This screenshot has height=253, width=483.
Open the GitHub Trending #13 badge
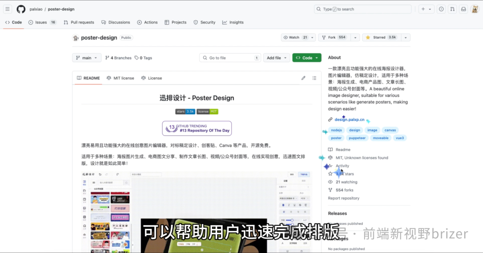(x=197, y=128)
